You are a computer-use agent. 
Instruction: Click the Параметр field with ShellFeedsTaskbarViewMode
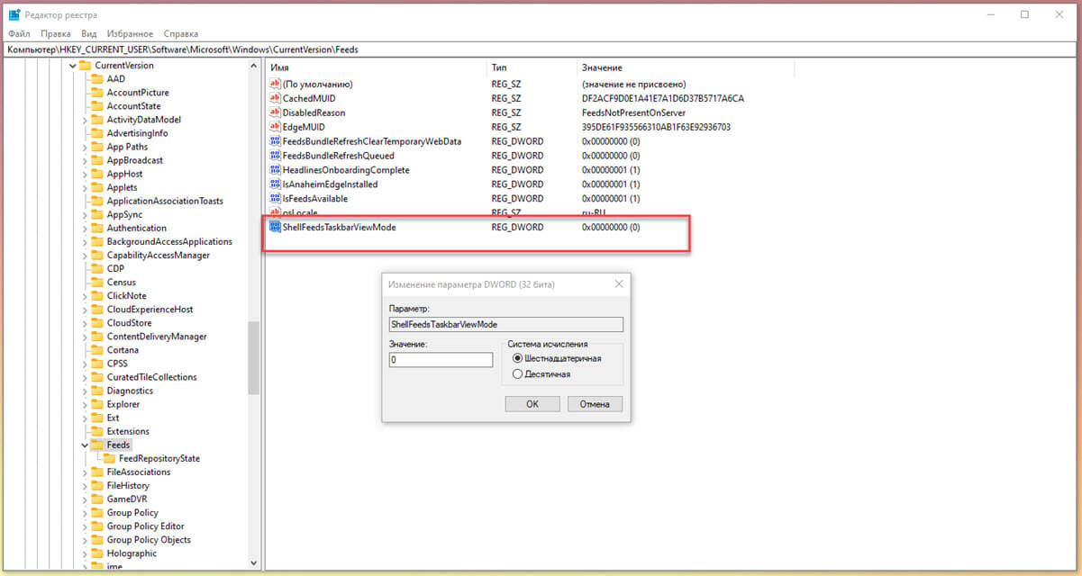pos(505,324)
